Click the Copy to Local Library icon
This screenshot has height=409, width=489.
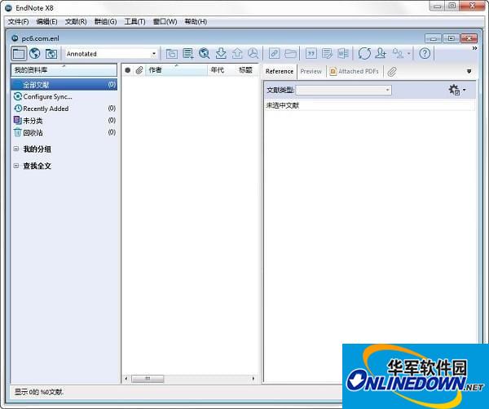(x=171, y=54)
